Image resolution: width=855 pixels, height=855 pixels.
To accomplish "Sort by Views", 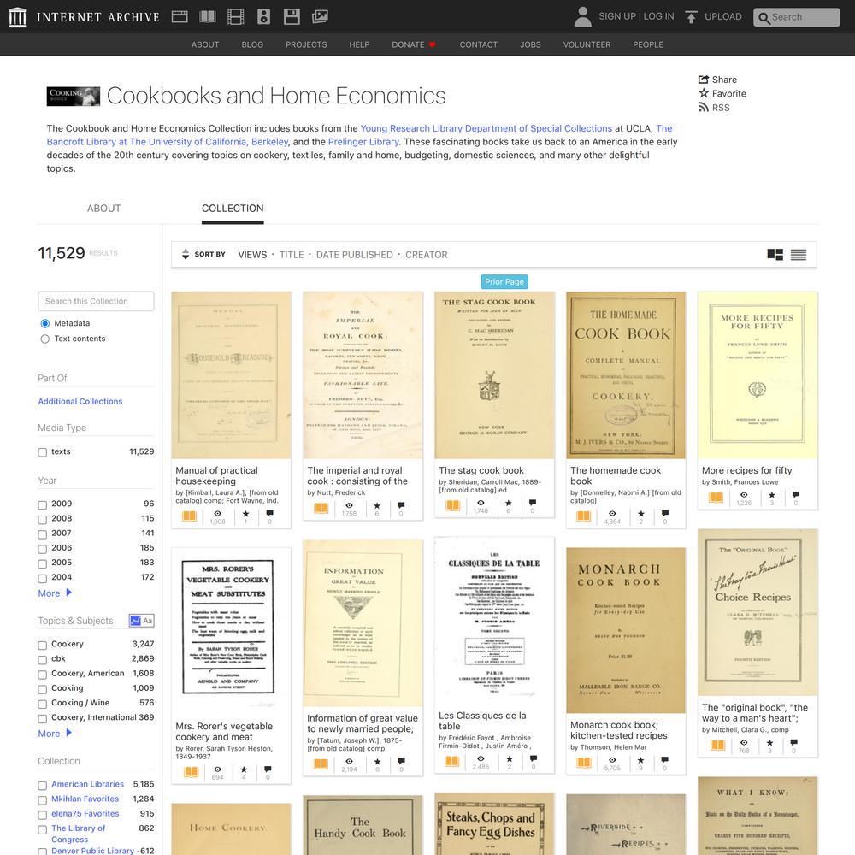I will pyautogui.click(x=252, y=255).
